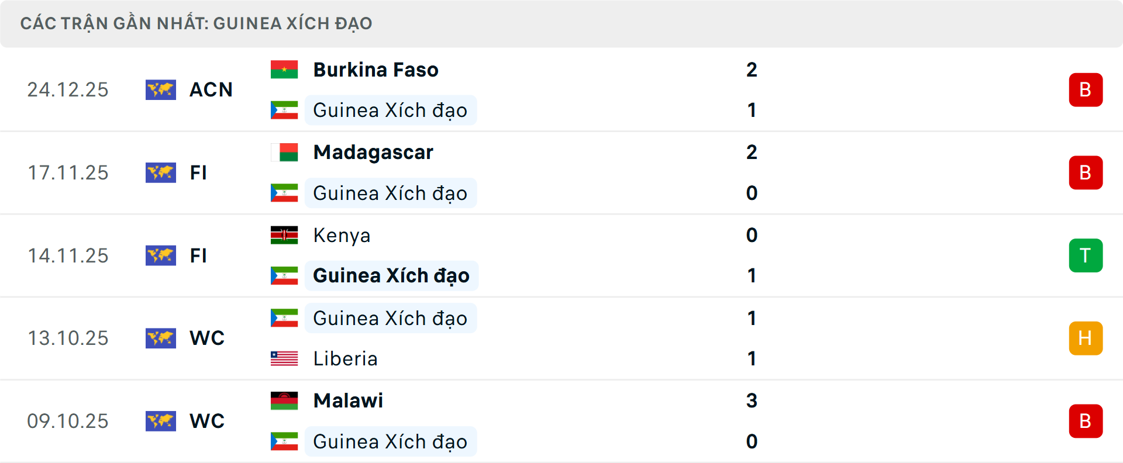Click the orange H draw badge

click(1086, 338)
